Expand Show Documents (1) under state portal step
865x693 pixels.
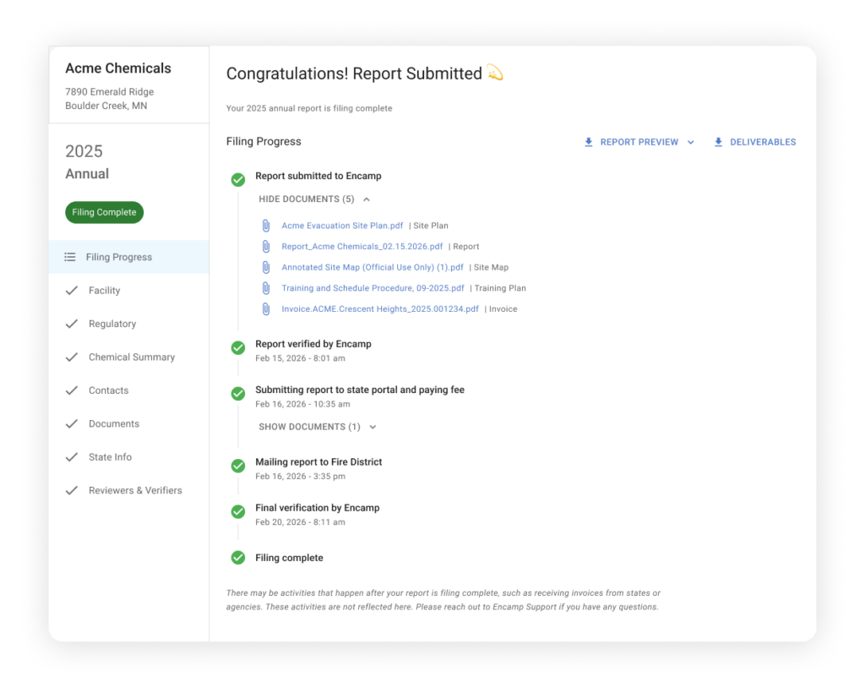[318, 427]
